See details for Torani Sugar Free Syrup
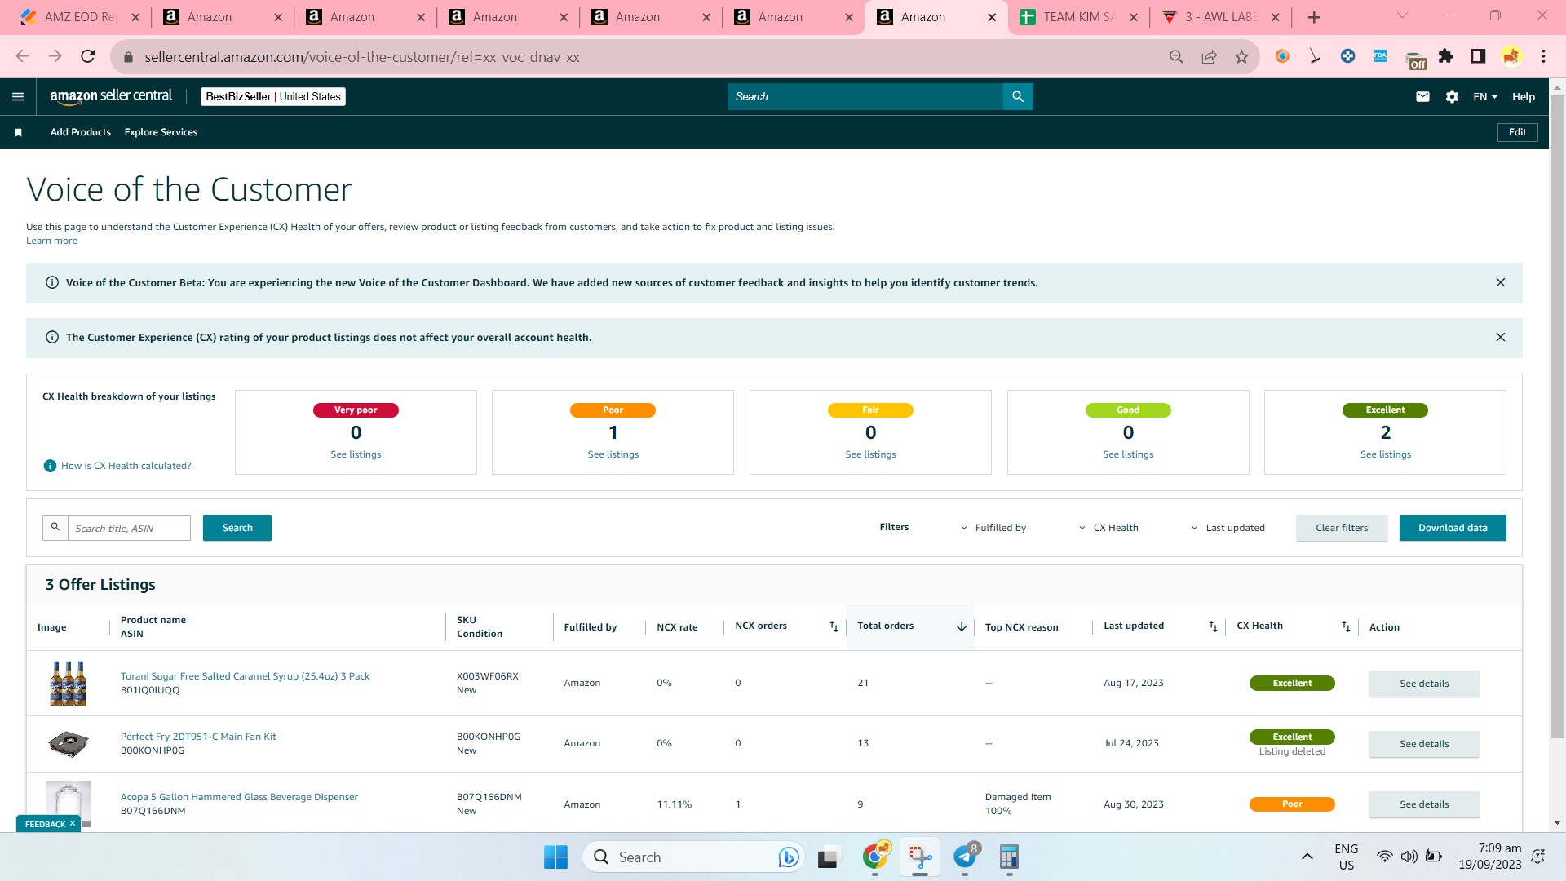The image size is (1566, 881). coord(1424,684)
